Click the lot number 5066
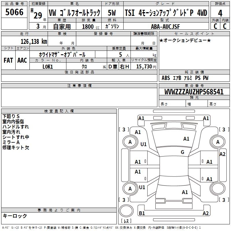Image resolution: width=231 pixels, height=231 pixels. (x=14, y=12)
